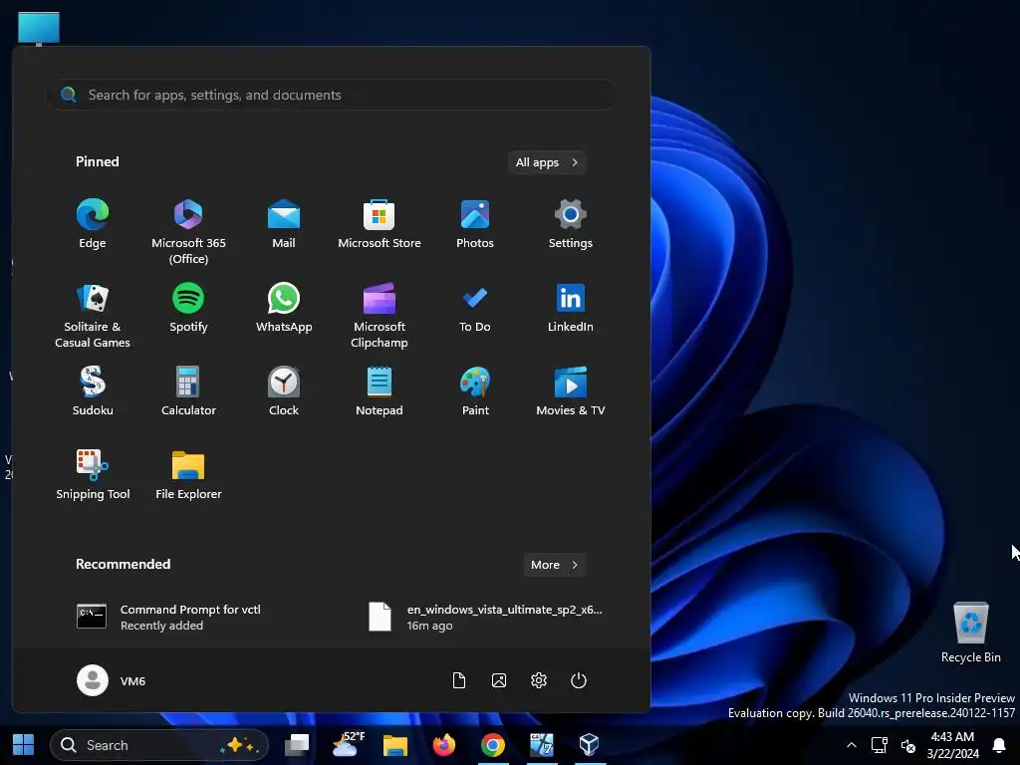Open en_windows_vista_ultimate_sp2 recommended file

click(x=486, y=617)
